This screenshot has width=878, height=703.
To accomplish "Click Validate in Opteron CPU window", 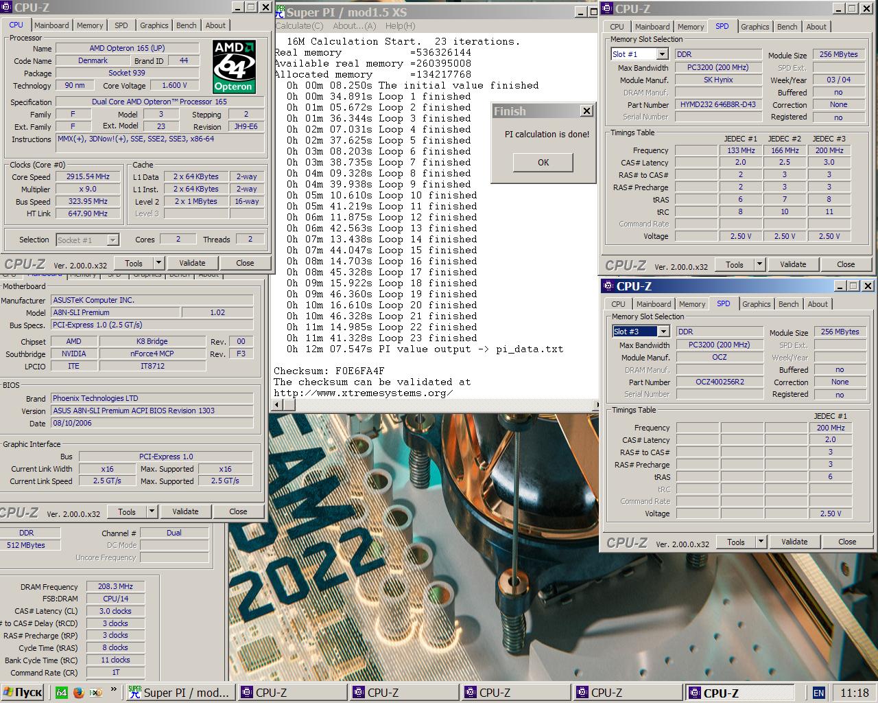I will pyautogui.click(x=192, y=263).
